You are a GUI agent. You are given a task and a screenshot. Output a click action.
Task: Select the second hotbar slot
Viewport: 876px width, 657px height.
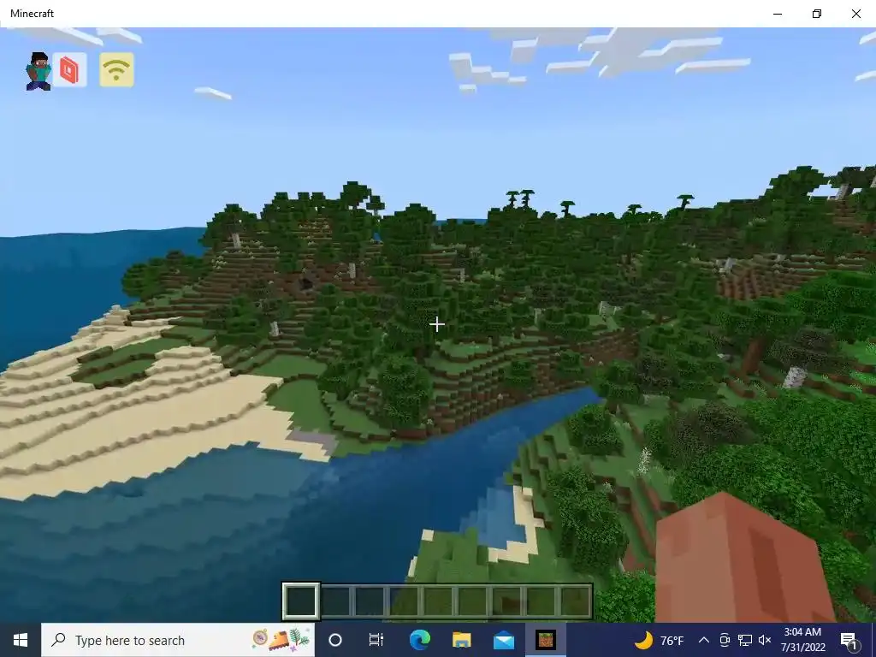(x=335, y=601)
